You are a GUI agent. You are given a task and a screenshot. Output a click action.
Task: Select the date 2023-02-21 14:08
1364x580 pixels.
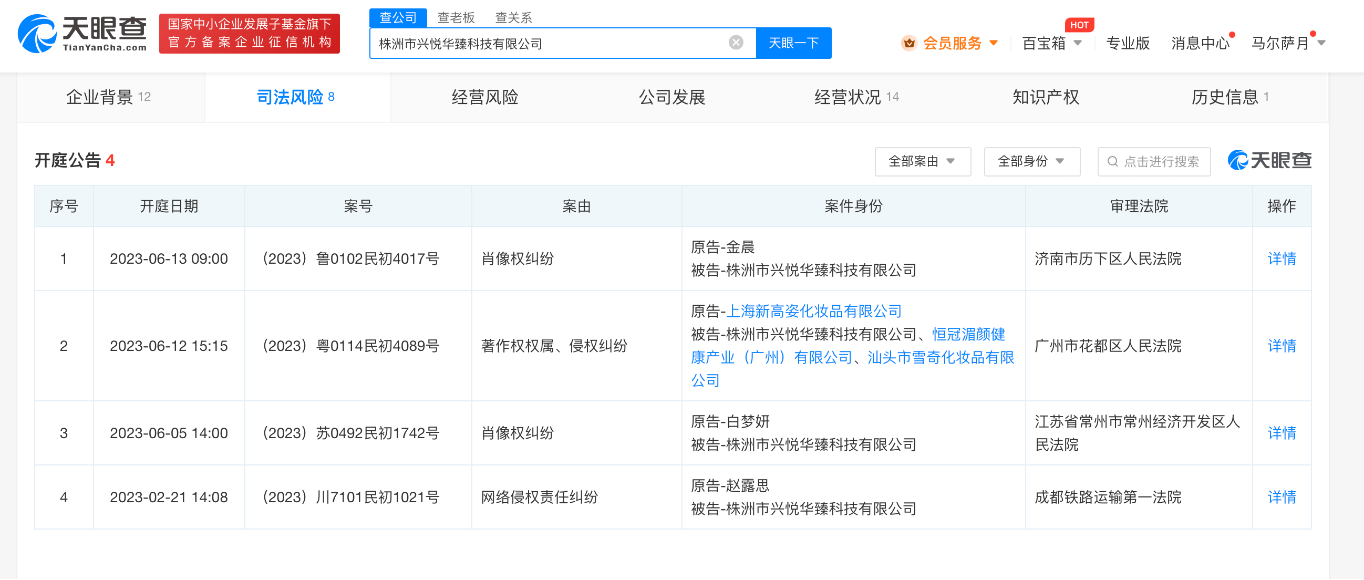click(168, 498)
